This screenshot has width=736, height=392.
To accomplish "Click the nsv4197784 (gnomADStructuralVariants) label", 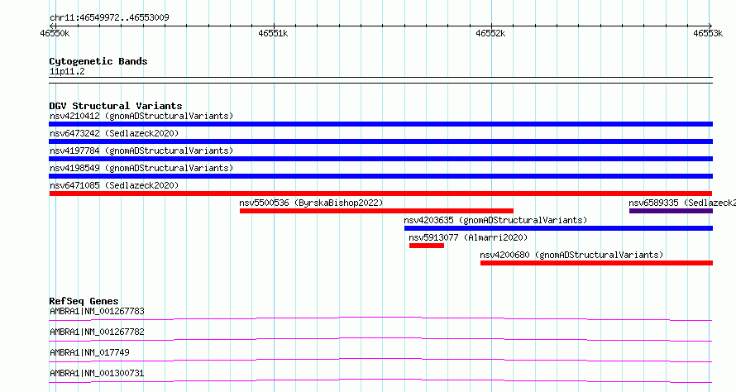I will click(141, 151).
